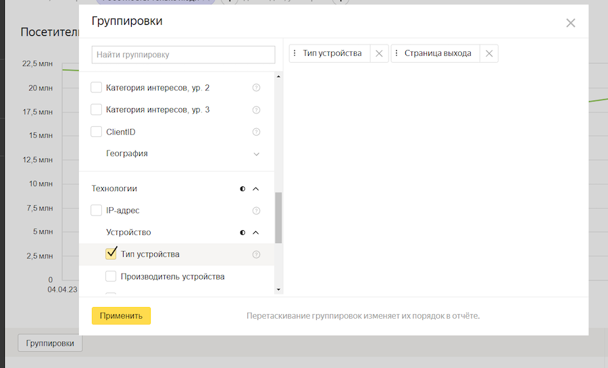
Task: Click the Найти группировку search field
Action: coord(183,54)
